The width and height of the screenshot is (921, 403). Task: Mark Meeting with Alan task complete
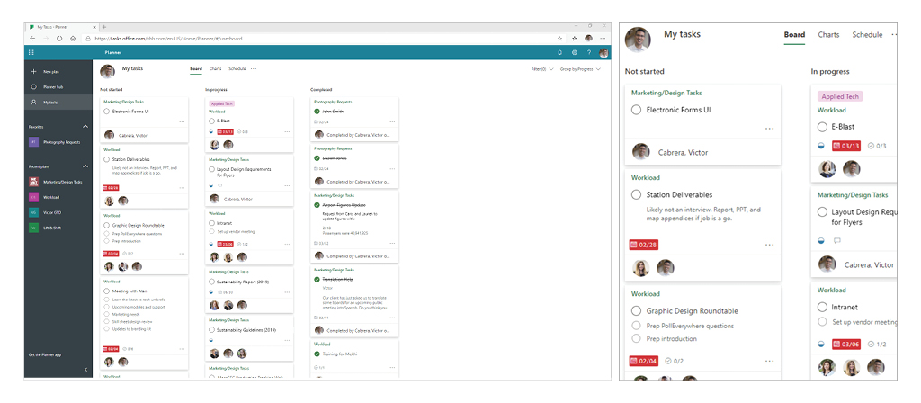(x=106, y=291)
